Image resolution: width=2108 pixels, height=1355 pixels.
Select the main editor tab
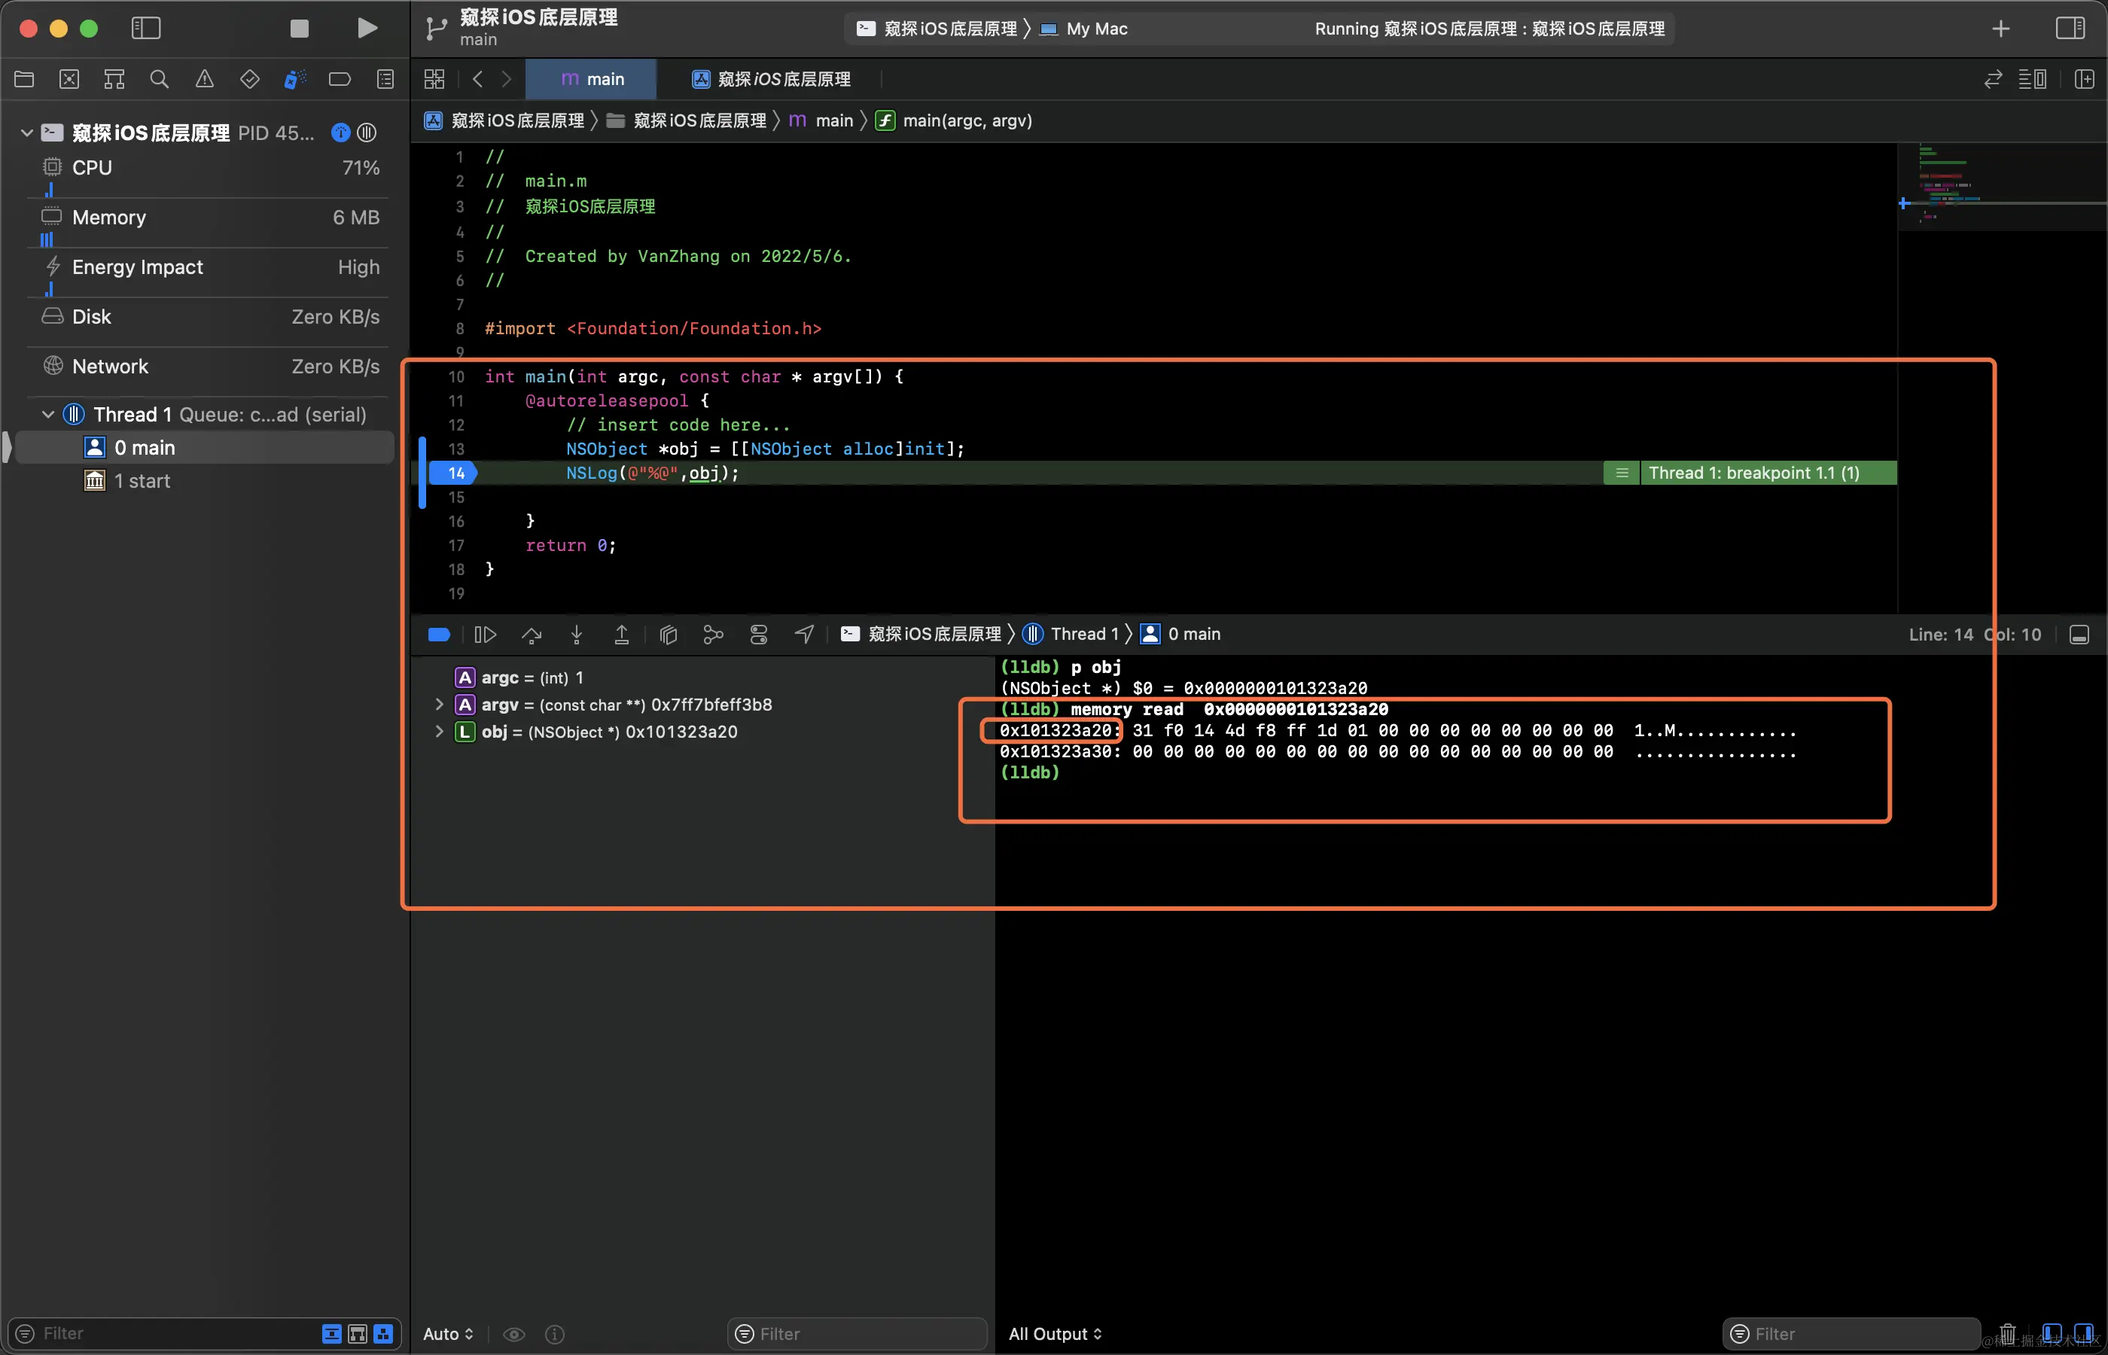591,79
